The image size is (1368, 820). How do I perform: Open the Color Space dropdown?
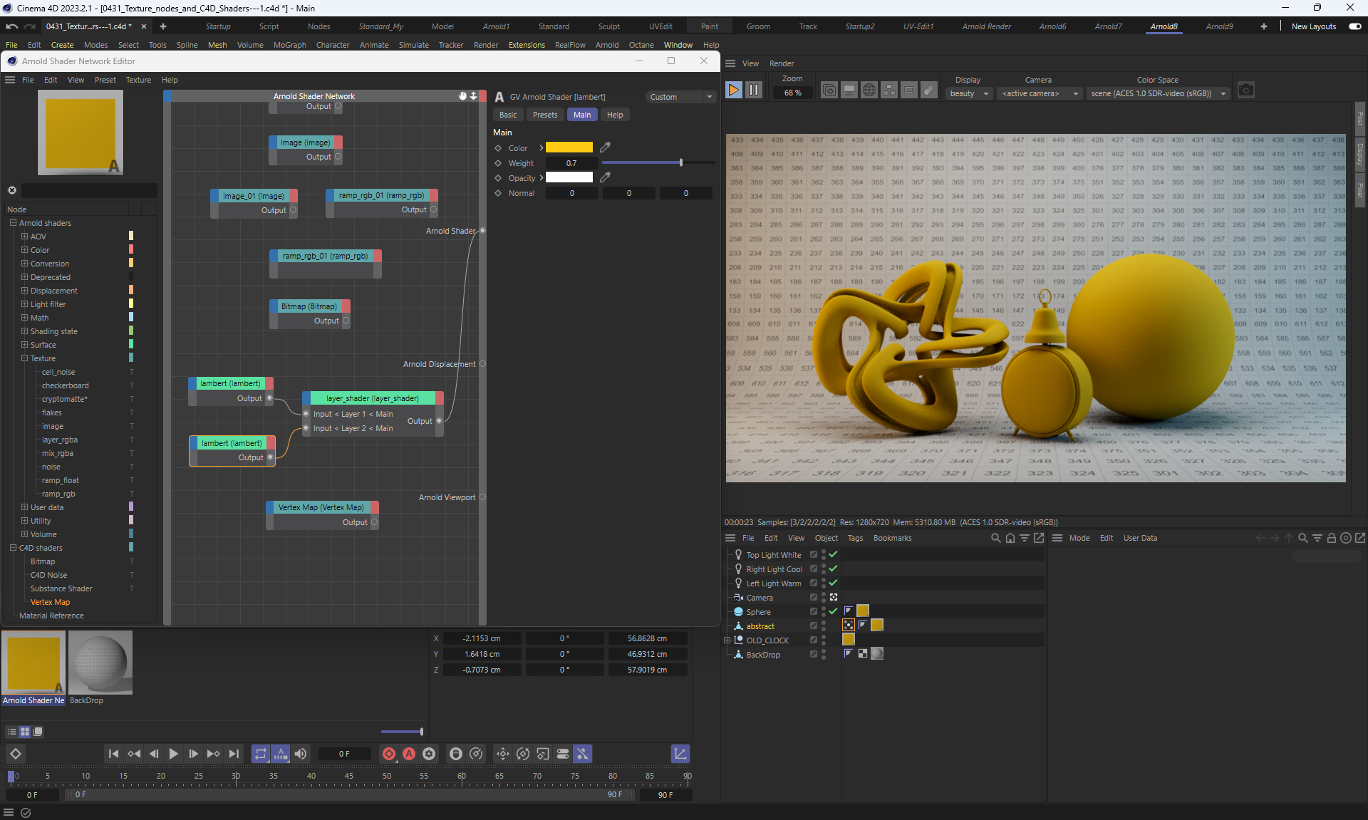(1158, 93)
